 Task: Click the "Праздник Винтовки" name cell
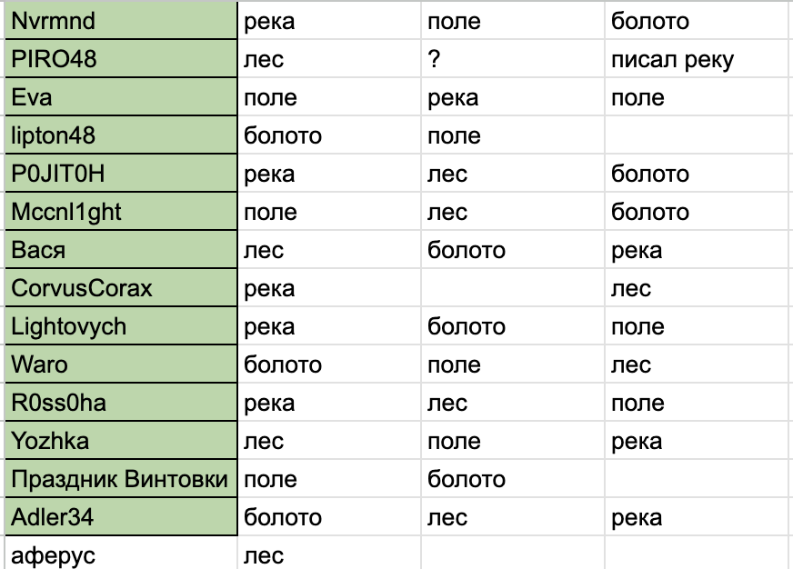(x=118, y=479)
